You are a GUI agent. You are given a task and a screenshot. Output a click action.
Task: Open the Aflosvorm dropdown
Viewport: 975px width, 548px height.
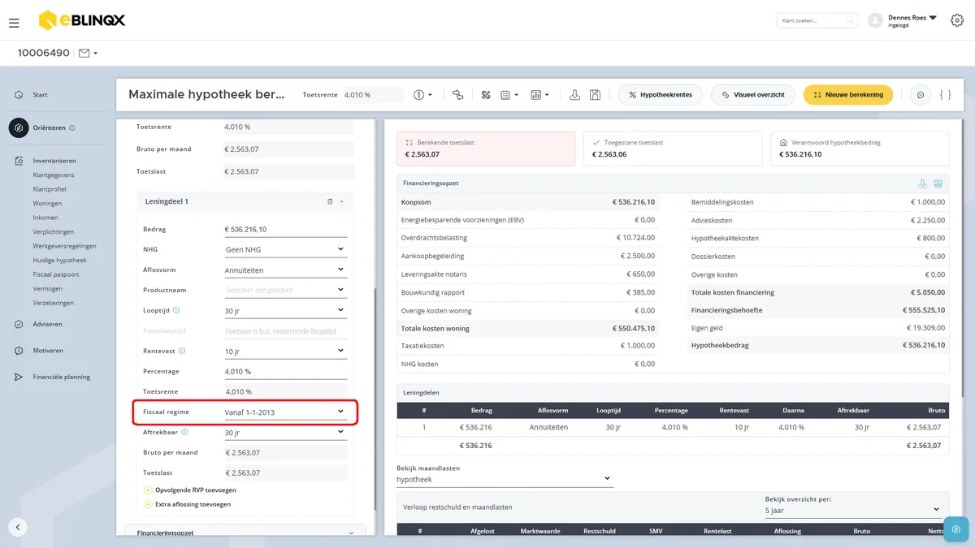tap(285, 270)
